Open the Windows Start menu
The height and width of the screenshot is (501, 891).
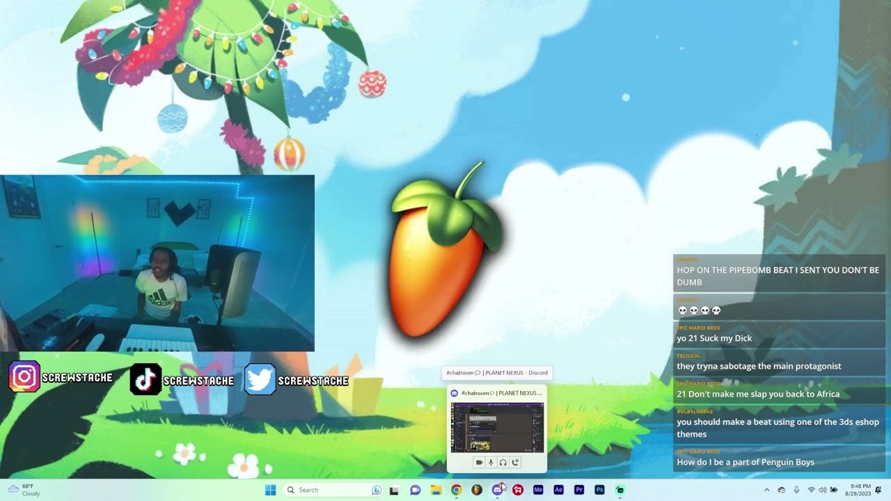(270, 490)
